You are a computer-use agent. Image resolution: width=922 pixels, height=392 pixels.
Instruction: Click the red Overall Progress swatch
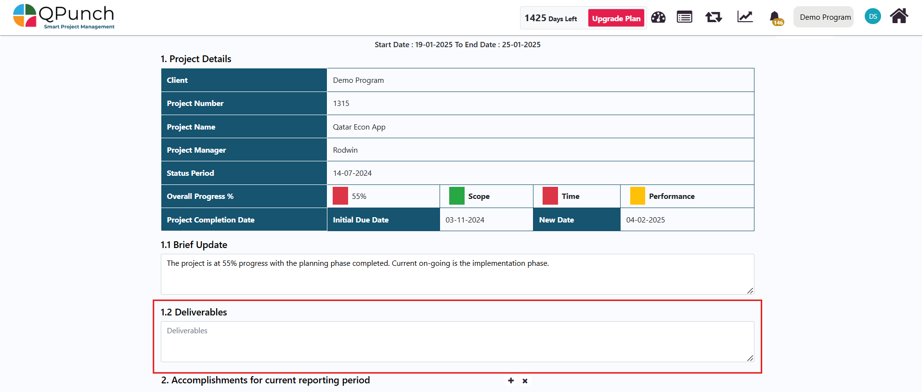(340, 196)
